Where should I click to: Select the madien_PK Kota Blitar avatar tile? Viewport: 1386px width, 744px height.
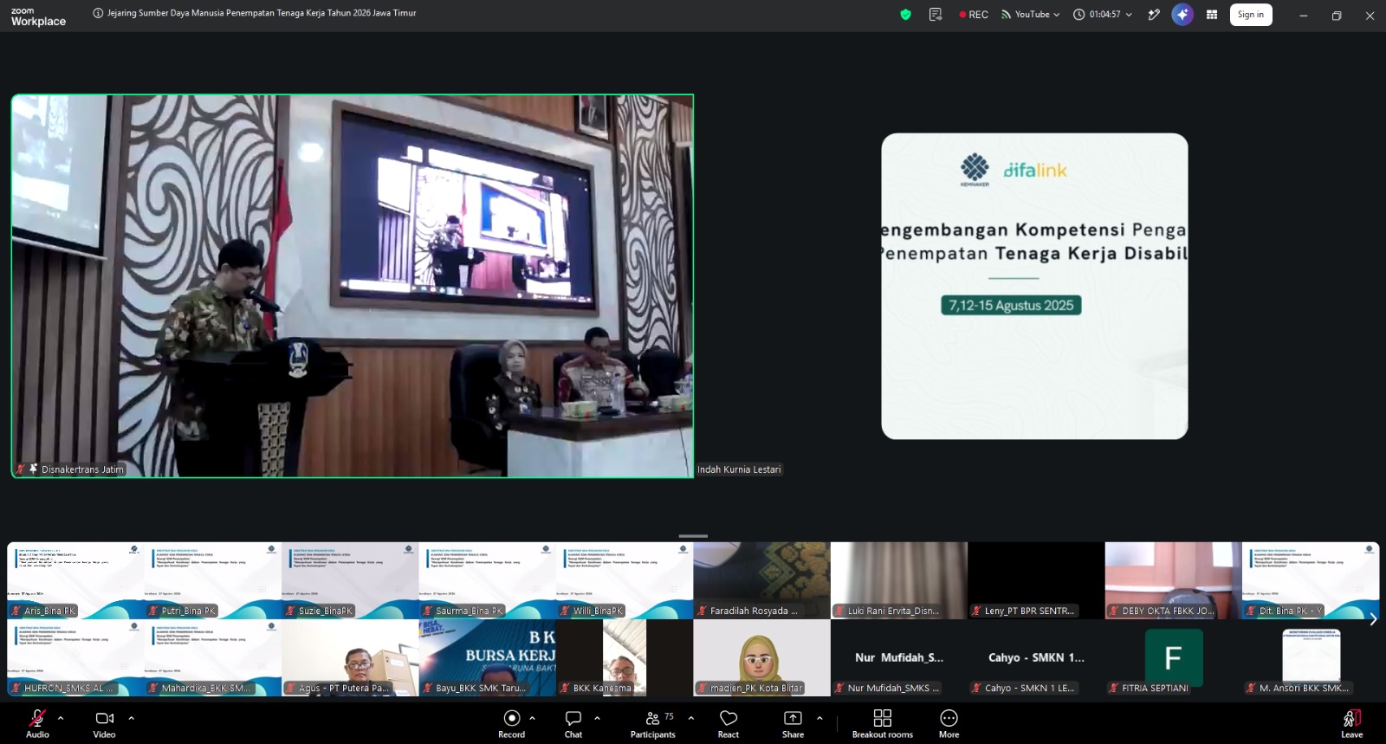(x=761, y=658)
